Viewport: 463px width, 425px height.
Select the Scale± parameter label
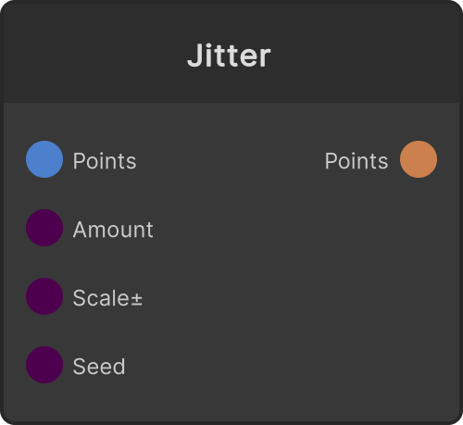(x=107, y=298)
